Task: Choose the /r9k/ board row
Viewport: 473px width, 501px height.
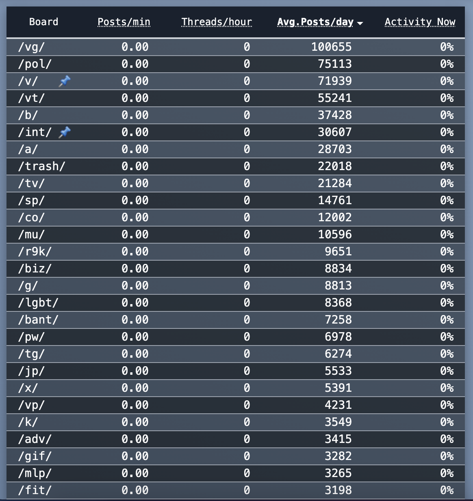Action: [236, 252]
